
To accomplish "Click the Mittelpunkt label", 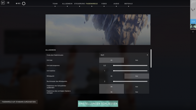I will 50,76.
